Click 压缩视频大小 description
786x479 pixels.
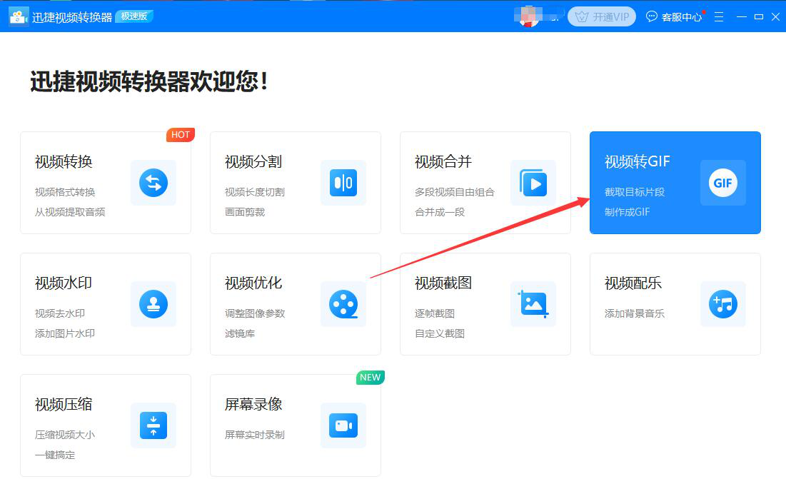click(65, 435)
